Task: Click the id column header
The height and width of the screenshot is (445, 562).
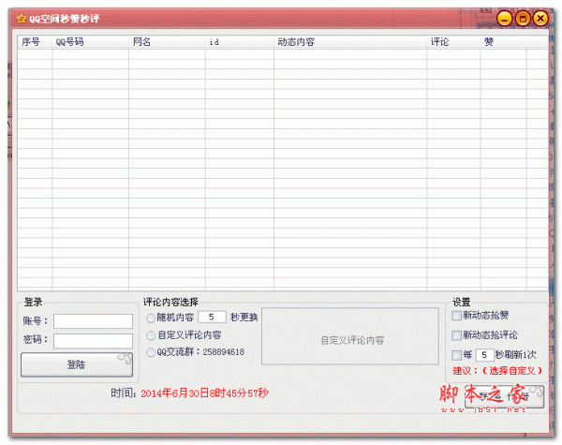Action: tap(240, 42)
